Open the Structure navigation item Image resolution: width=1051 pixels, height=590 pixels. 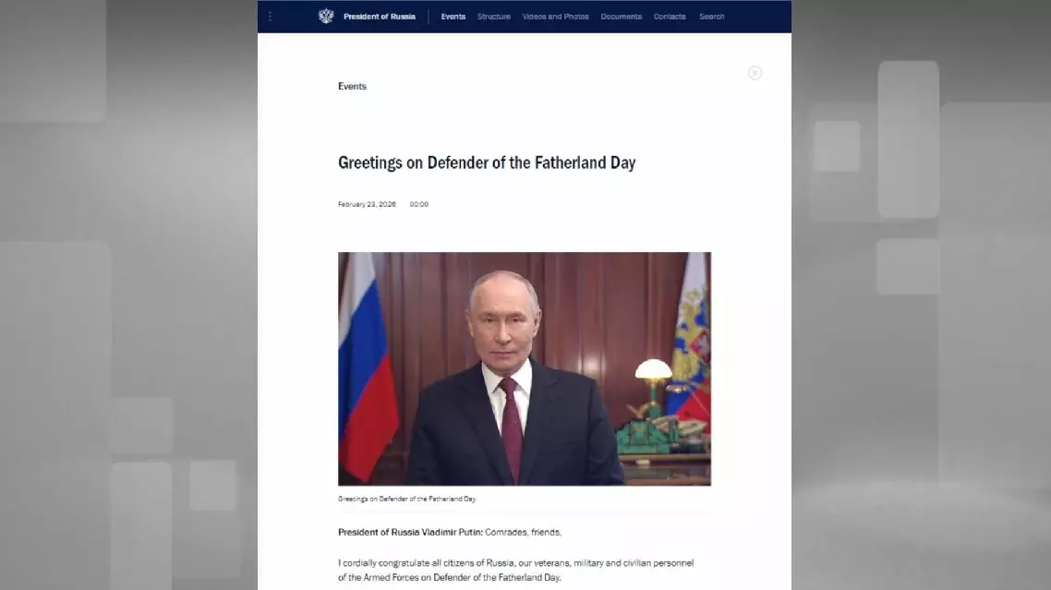click(x=493, y=17)
